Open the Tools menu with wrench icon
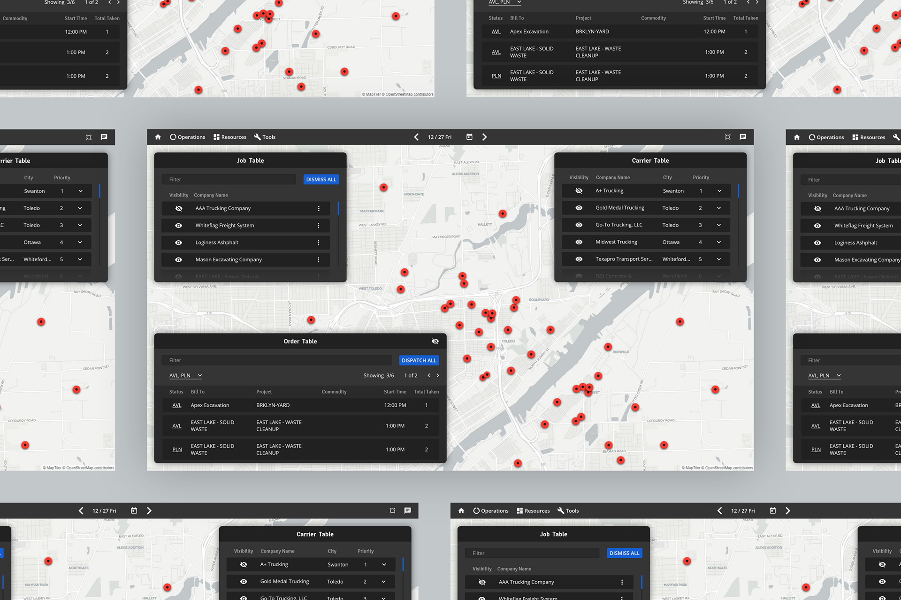This screenshot has height=600, width=901. coord(265,137)
